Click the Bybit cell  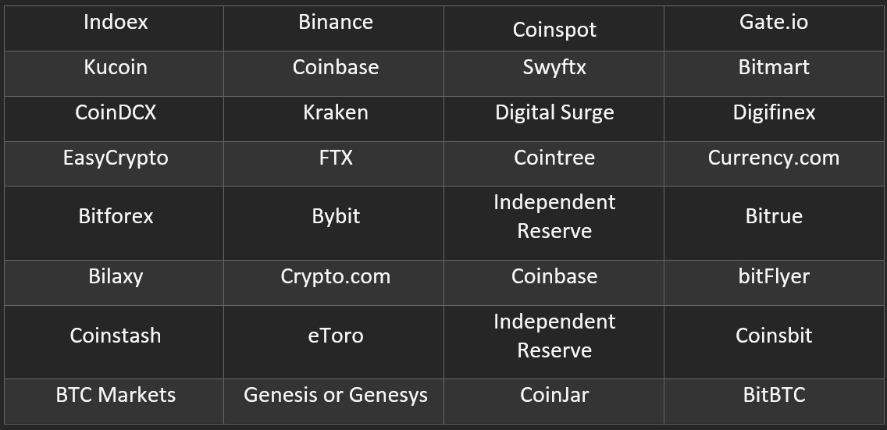pyautogui.click(x=333, y=223)
